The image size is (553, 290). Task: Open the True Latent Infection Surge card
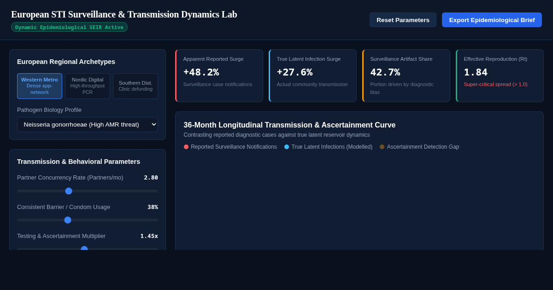pos(312,75)
